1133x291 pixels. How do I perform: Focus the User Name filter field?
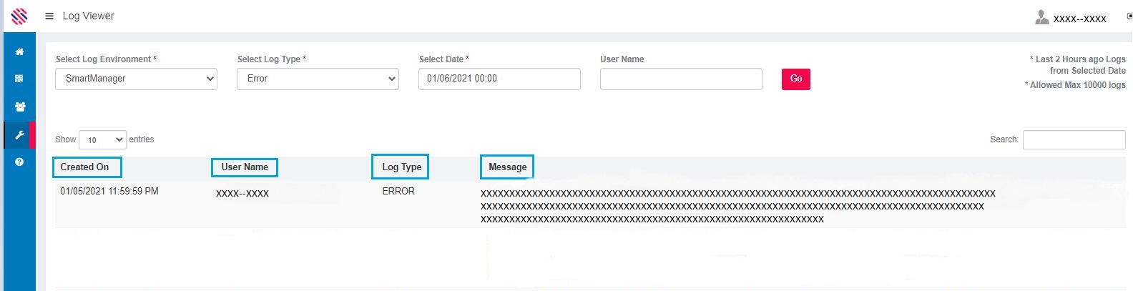(x=680, y=79)
